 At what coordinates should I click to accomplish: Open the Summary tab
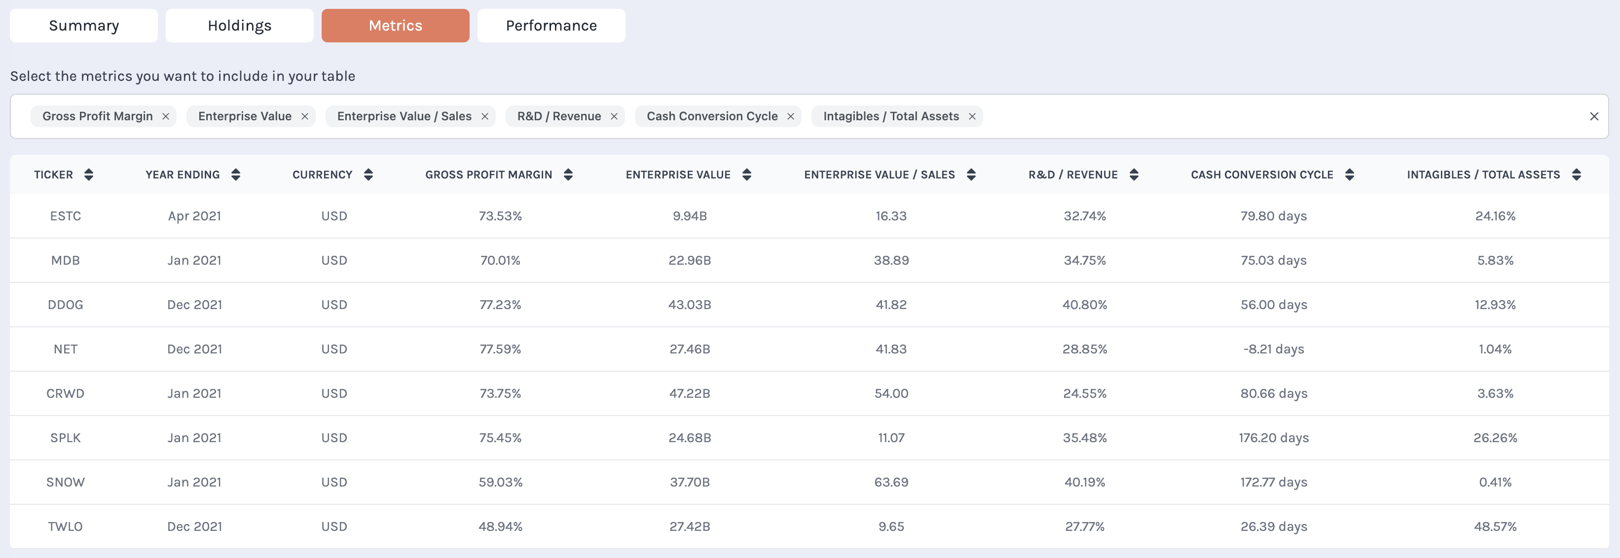[84, 26]
